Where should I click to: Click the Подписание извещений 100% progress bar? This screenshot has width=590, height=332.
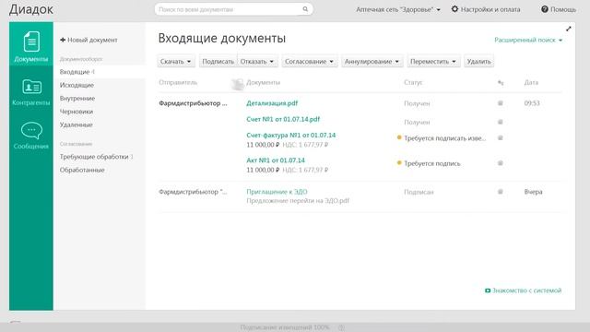(285, 327)
